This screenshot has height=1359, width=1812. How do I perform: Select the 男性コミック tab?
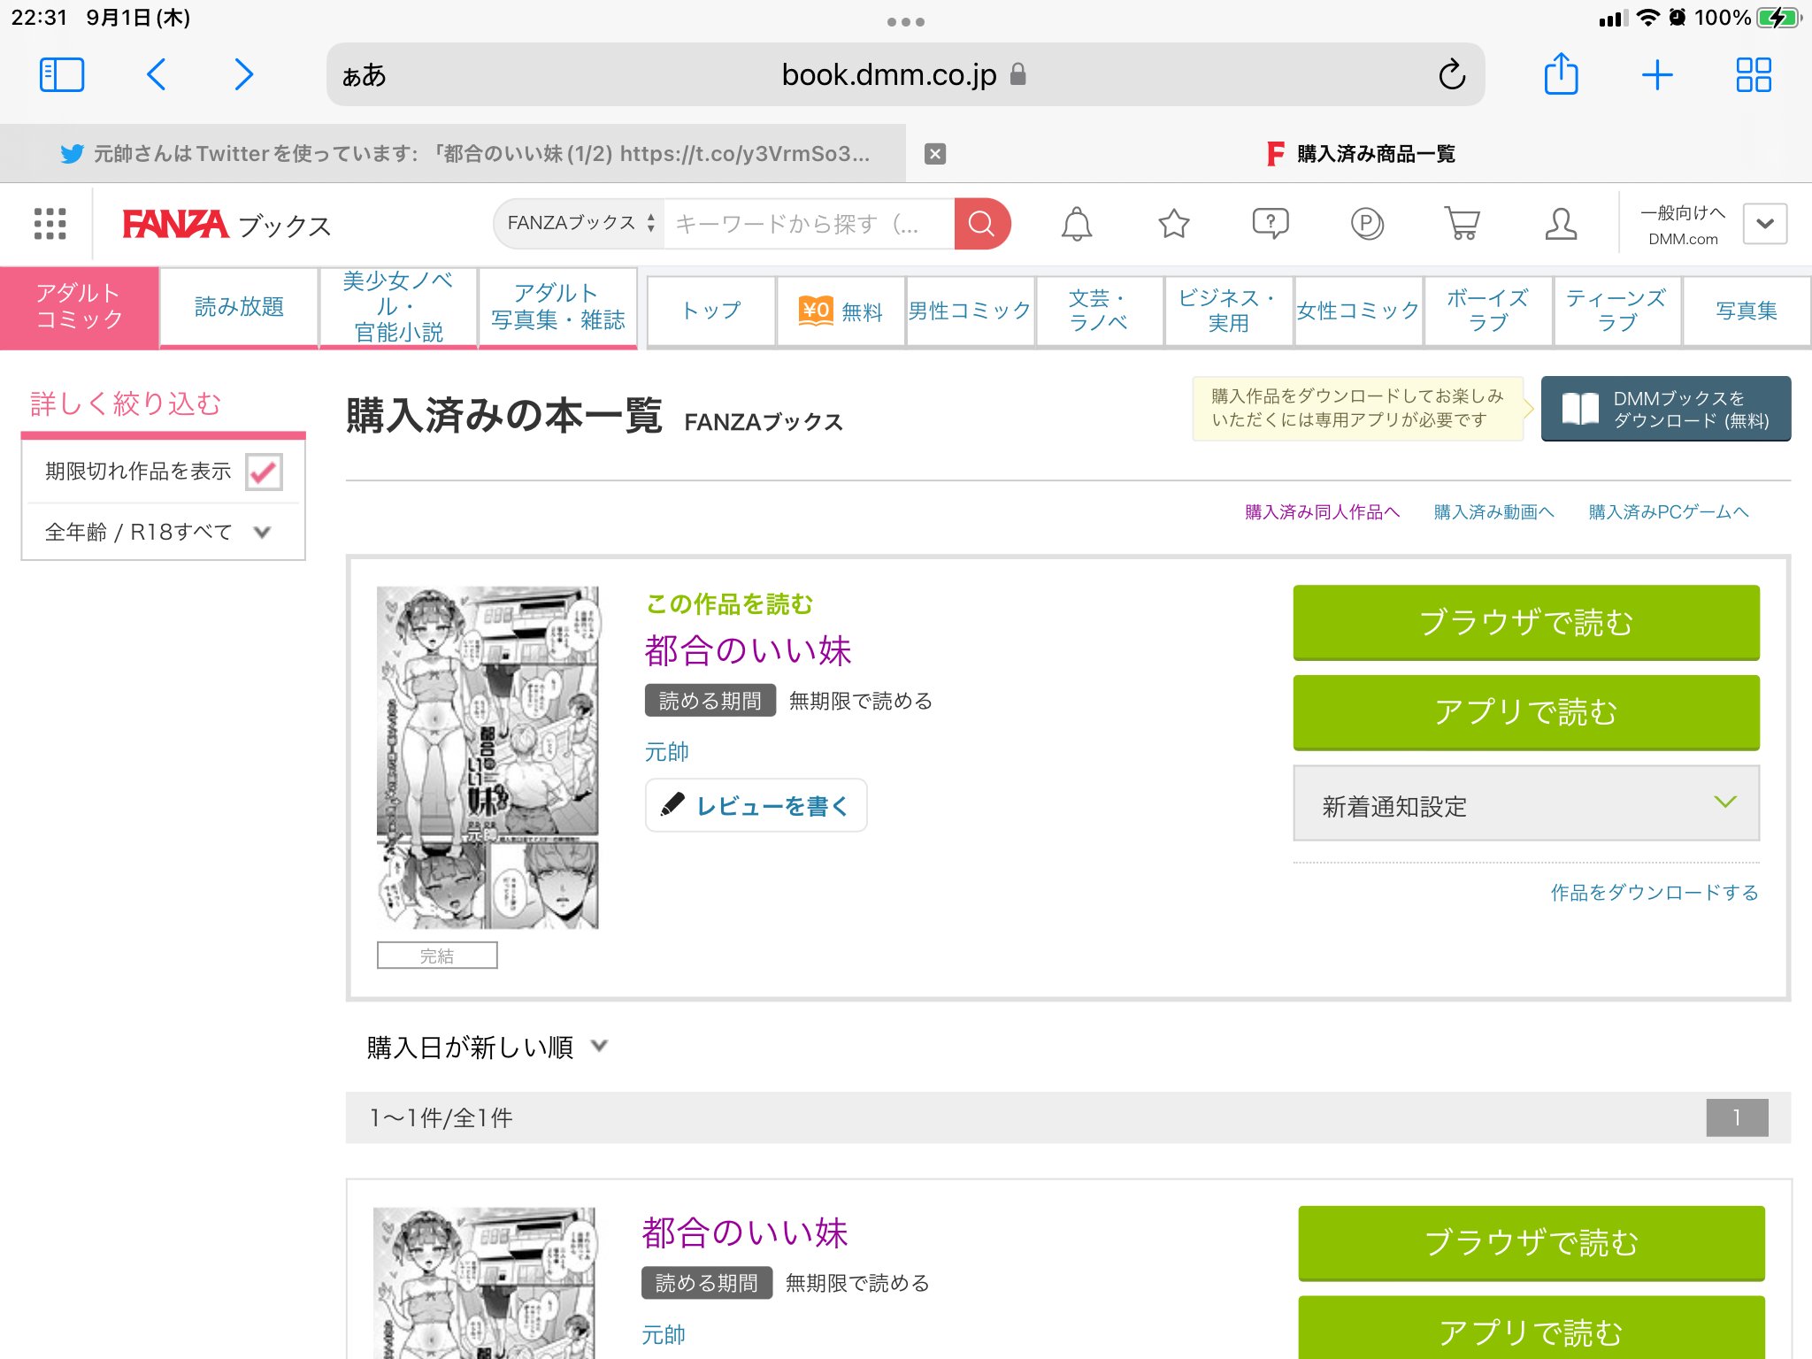pos(970,311)
